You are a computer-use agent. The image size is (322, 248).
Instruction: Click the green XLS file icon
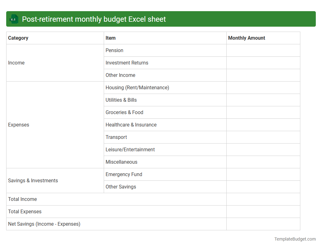tap(14, 19)
